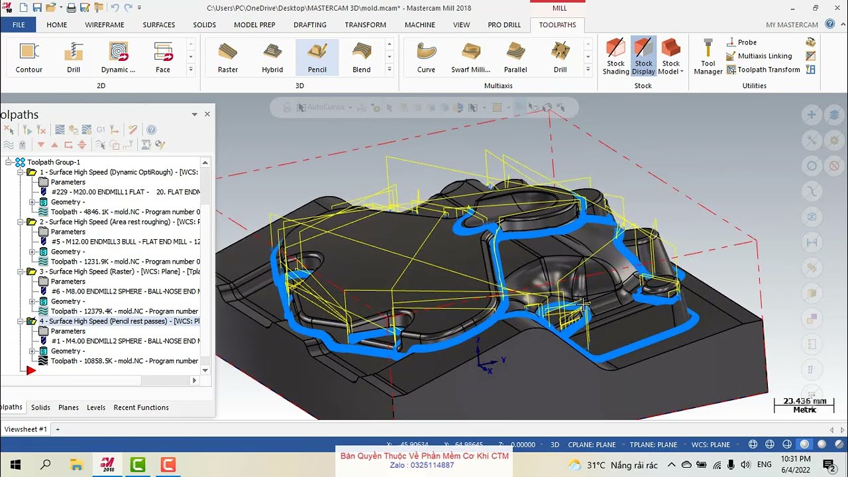Expand the Multiaxis toolpath gallery
The image size is (848, 477).
coord(588,70)
